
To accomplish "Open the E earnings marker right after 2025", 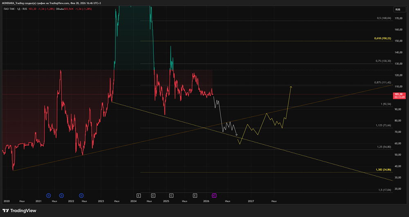I will [x=171, y=195].
